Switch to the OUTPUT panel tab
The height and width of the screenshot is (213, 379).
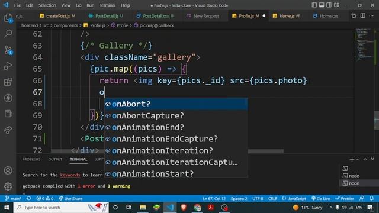pos(55,159)
